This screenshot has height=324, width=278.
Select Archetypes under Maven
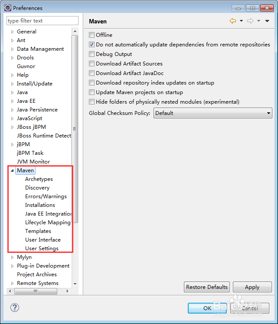click(x=39, y=179)
